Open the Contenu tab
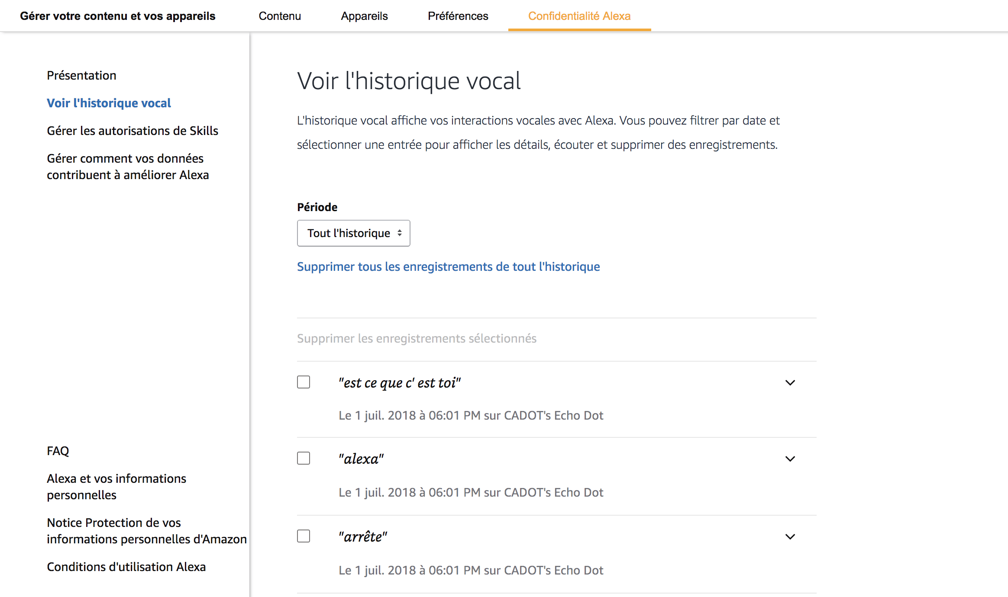Image resolution: width=1008 pixels, height=597 pixels. (x=280, y=16)
